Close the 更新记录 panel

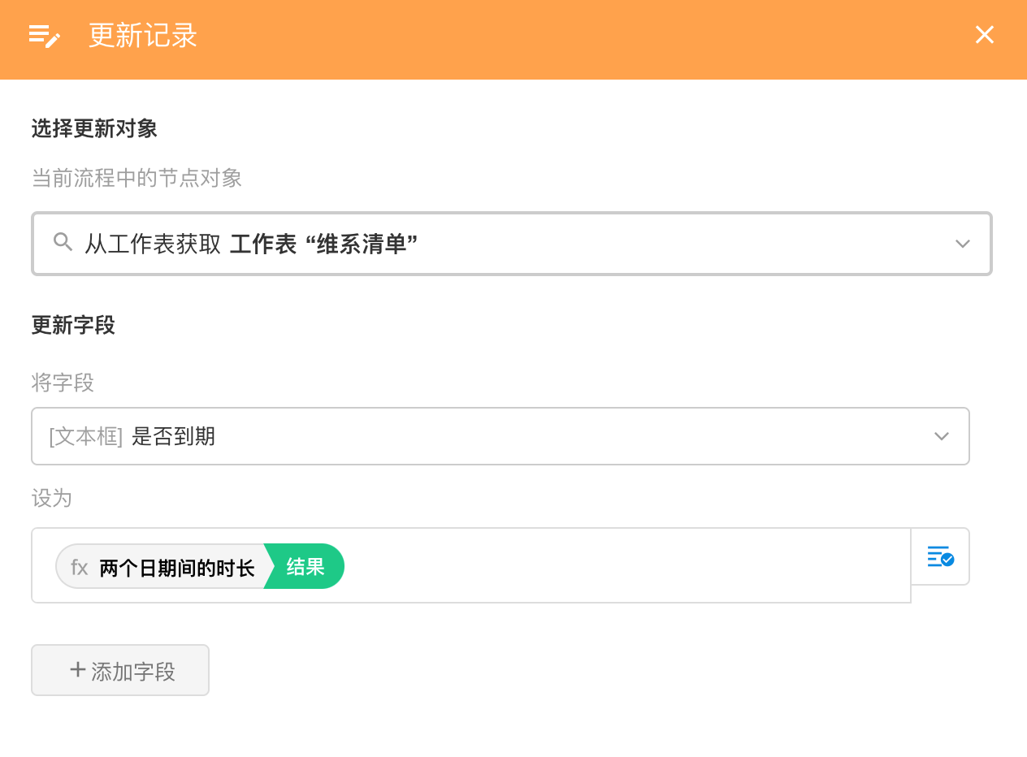click(x=984, y=35)
